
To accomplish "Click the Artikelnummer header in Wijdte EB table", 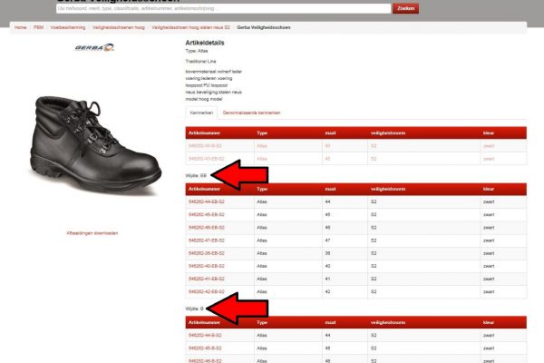I will [x=205, y=188].
